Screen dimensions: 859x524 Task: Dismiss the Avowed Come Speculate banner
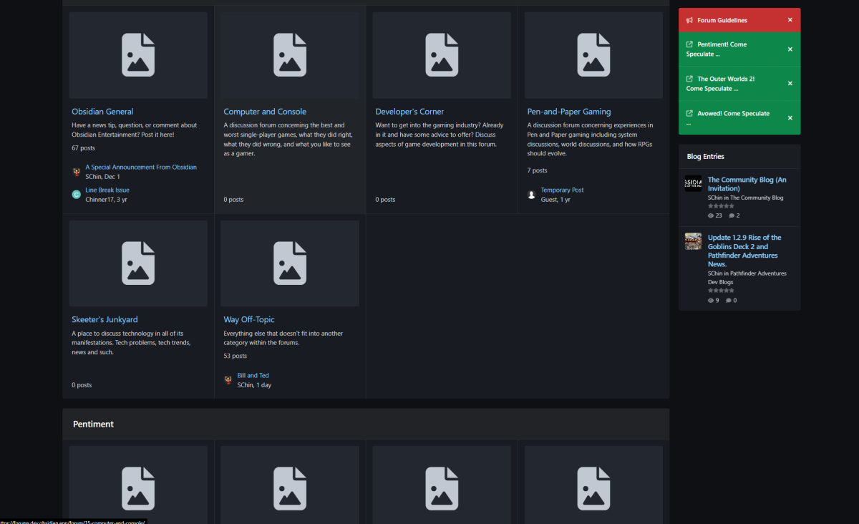click(790, 118)
